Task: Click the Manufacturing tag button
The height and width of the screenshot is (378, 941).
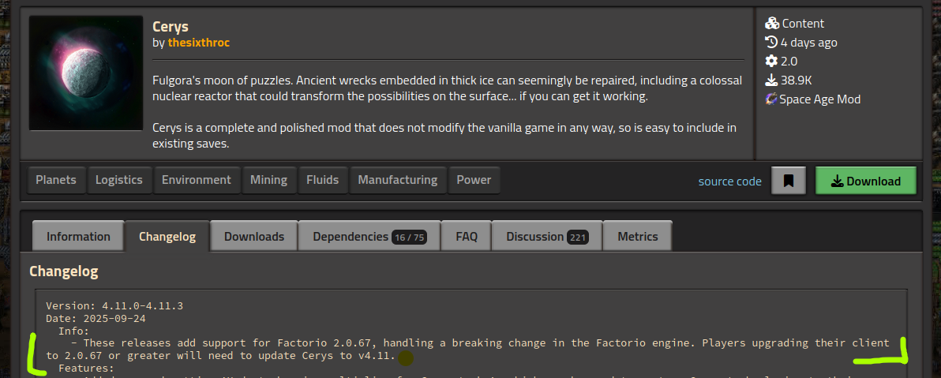Action: pyautogui.click(x=397, y=180)
